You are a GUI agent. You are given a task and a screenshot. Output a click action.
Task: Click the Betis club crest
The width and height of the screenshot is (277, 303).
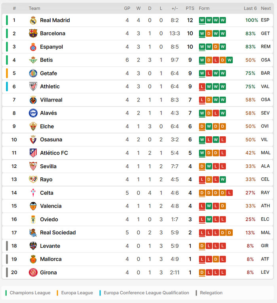33,60
